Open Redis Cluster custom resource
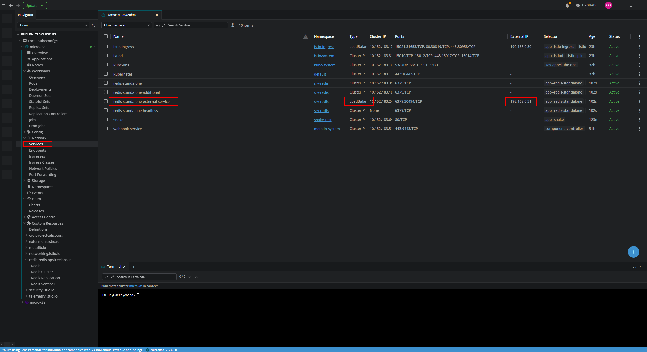This screenshot has height=352, width=647. (42, 272)
